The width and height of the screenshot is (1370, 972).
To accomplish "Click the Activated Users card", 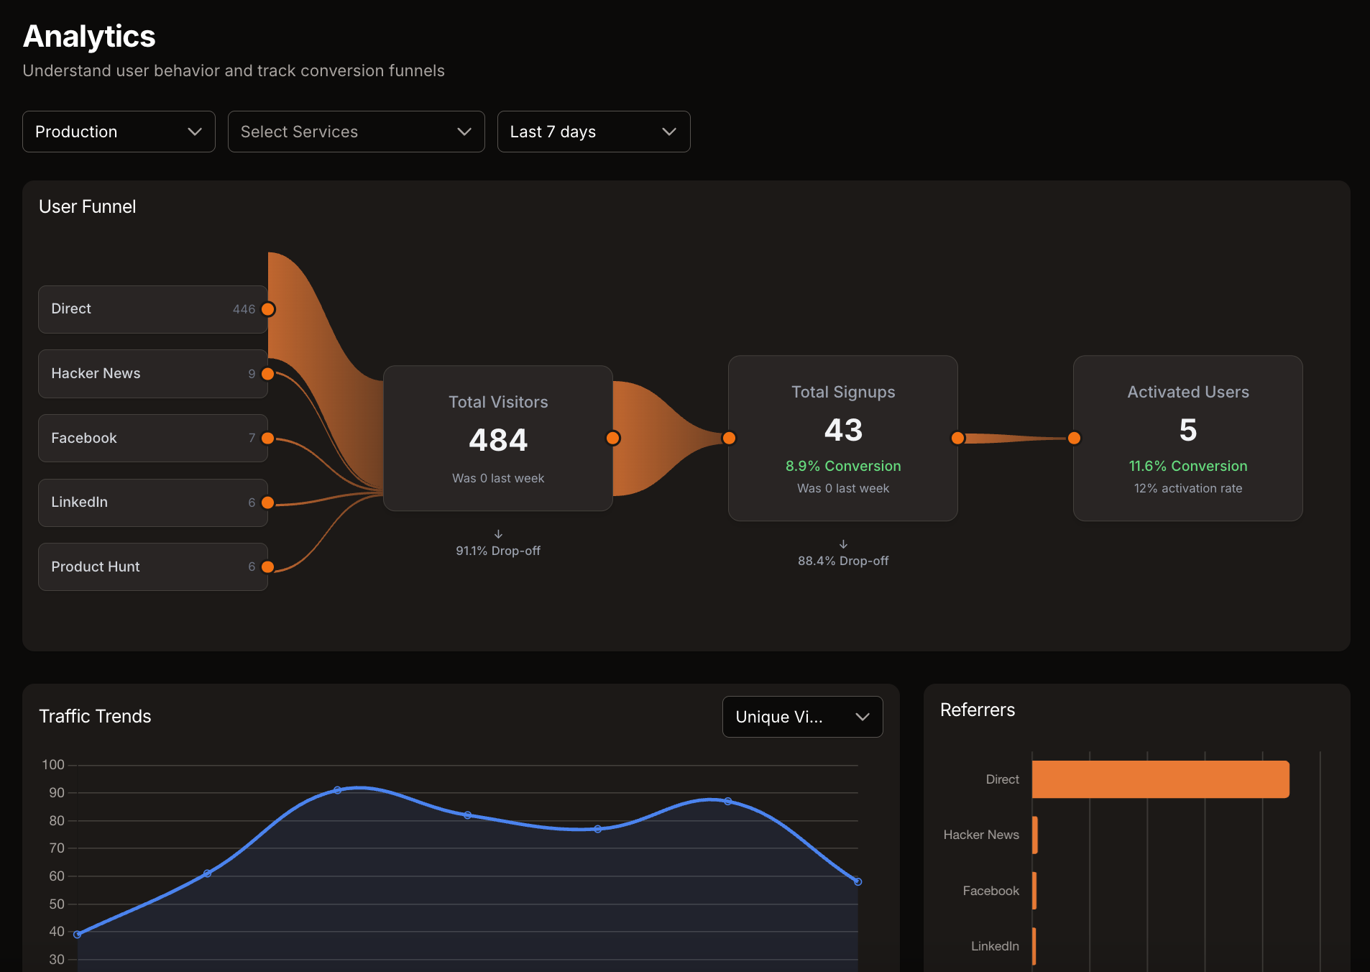I will tap(1187, 439).
